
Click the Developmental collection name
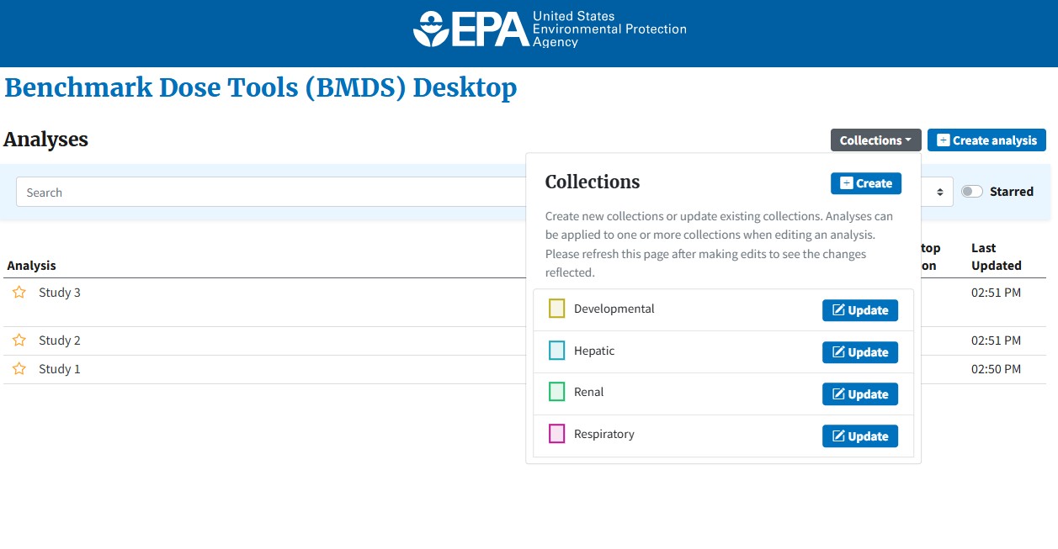tap(614, 309)
